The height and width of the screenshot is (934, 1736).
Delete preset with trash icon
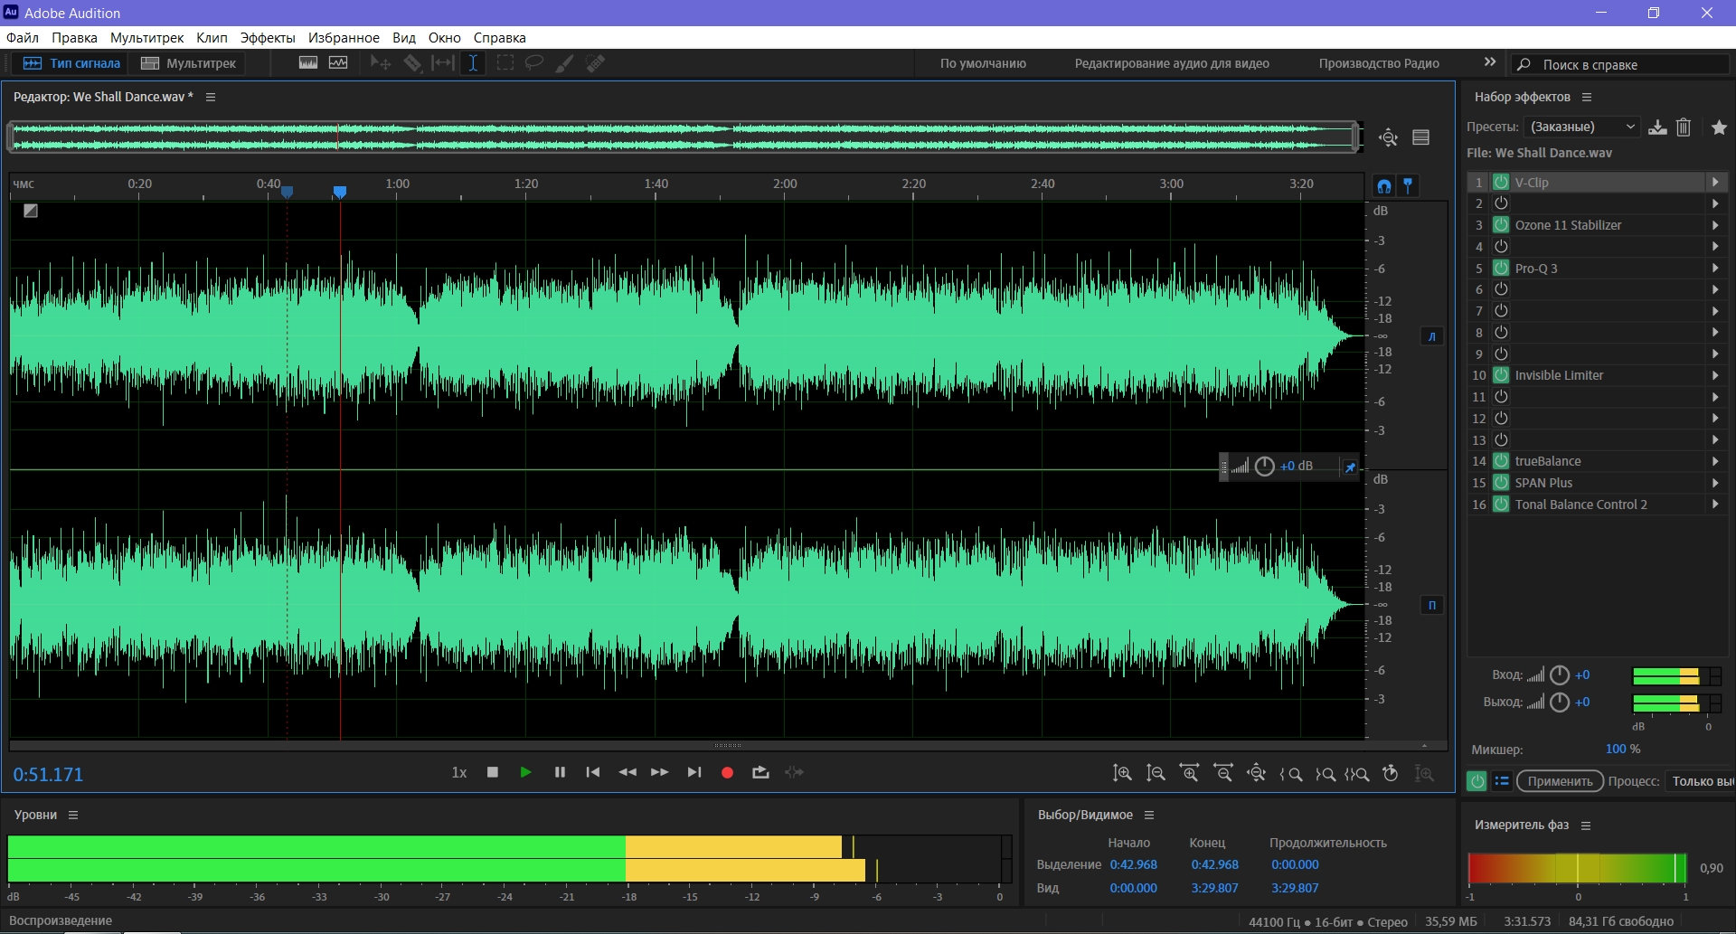(1684, 127)
